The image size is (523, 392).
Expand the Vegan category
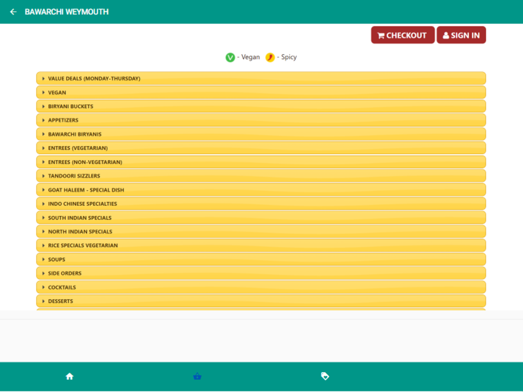pos(261,93)
